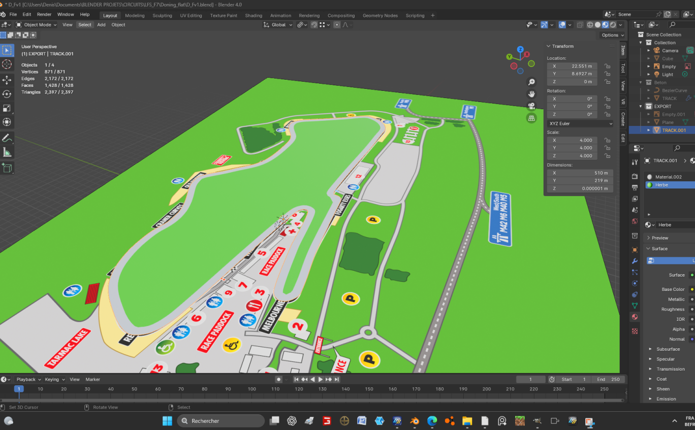Open the Output properties tab
Image resolution: width=695 pixels, height=430 pixels.
pos(635,187)
